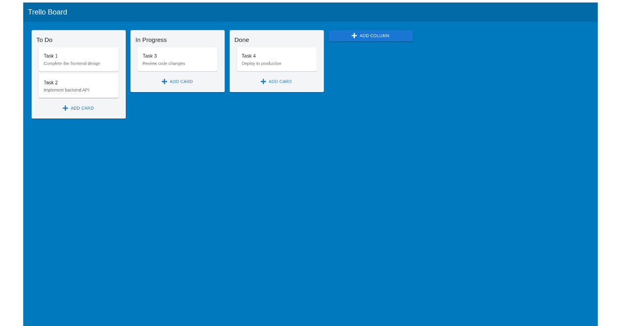
Task: Click the text 'Deploy to production'
Action: [262, 63]
